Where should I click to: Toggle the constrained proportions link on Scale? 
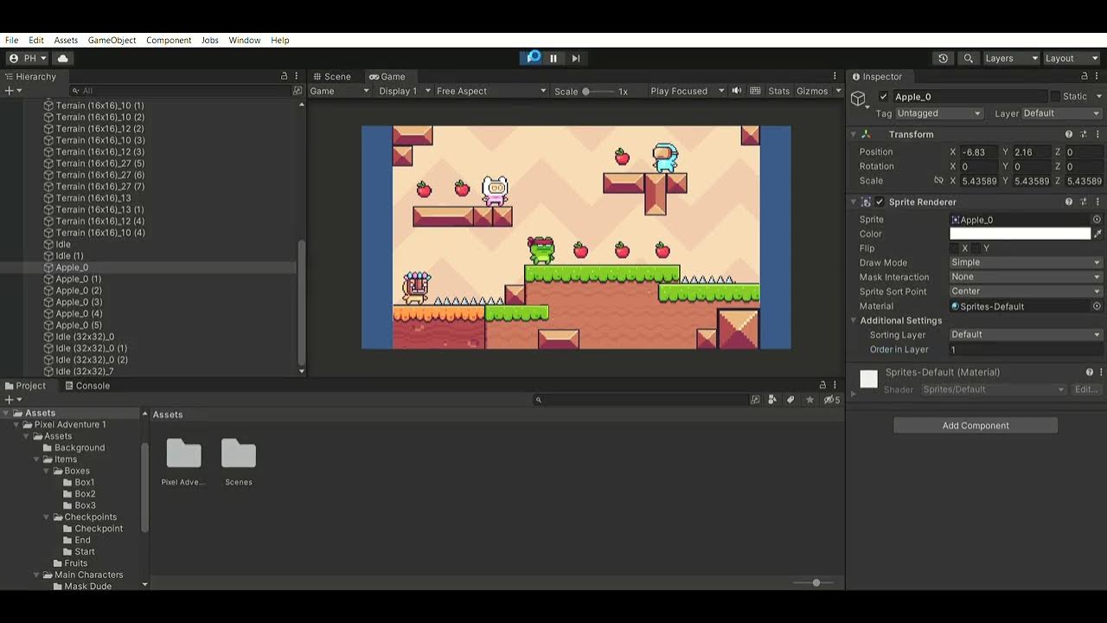[x=938, y=181]
